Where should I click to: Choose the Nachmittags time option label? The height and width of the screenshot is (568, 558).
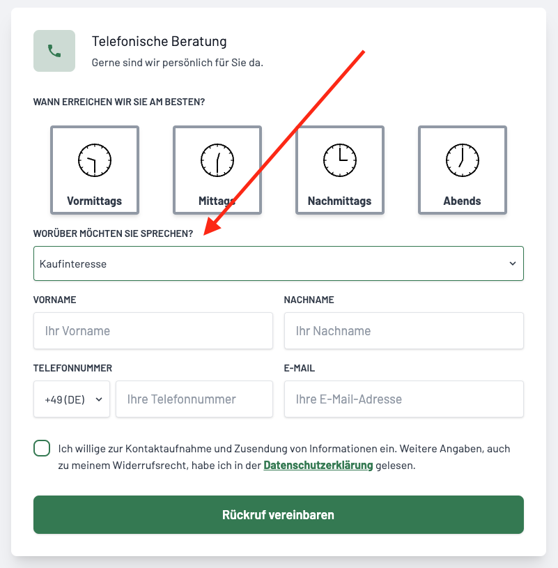[340, 201]
